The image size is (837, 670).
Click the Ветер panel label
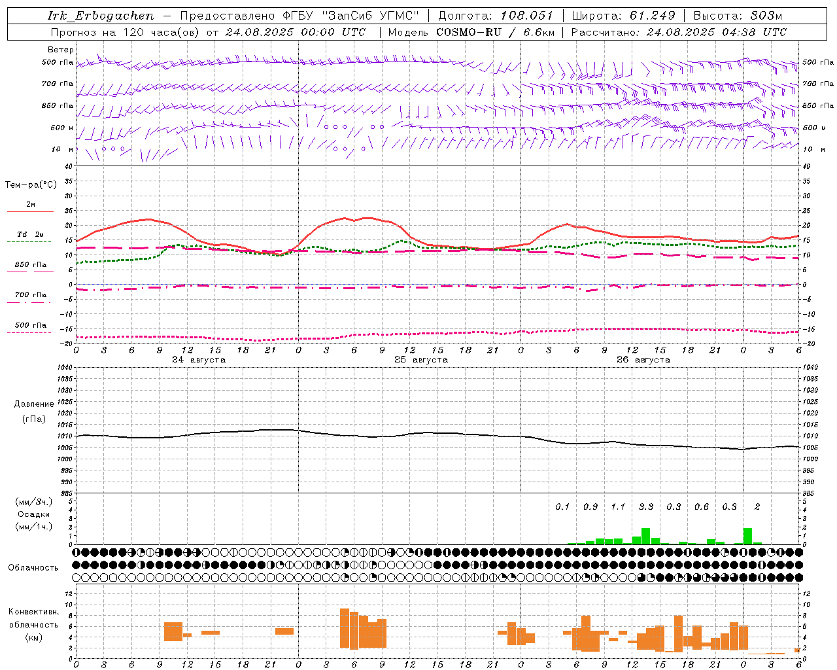[61, 50]
